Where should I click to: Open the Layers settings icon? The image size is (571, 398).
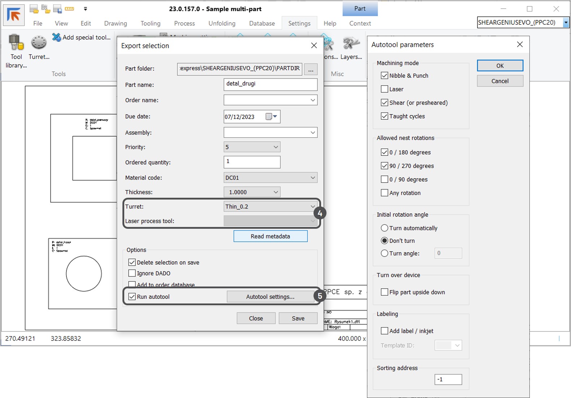pyautogui.click(x=351, y=44)
